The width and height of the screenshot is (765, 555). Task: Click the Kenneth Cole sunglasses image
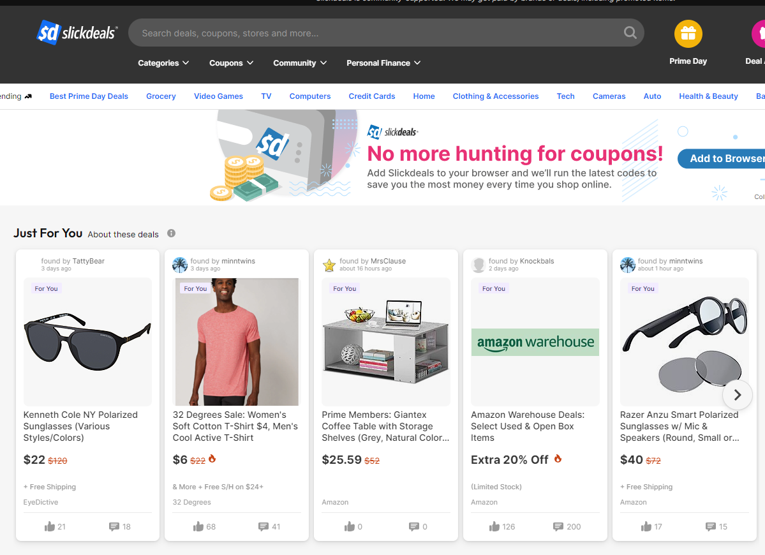point(88,341)
